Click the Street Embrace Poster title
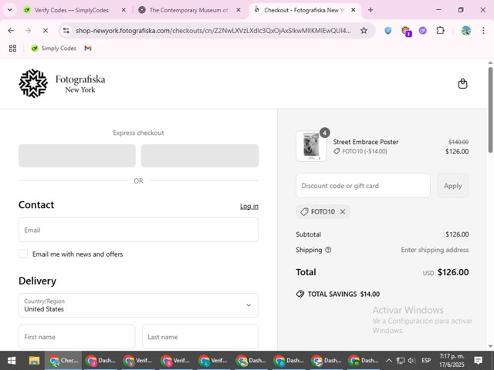The width and height of the screenshot is (494, 370). (365, 142)
